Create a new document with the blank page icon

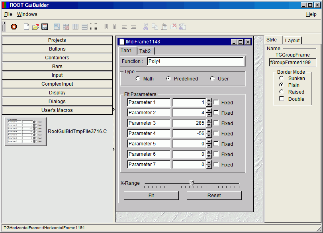click(x=26, y=27)
